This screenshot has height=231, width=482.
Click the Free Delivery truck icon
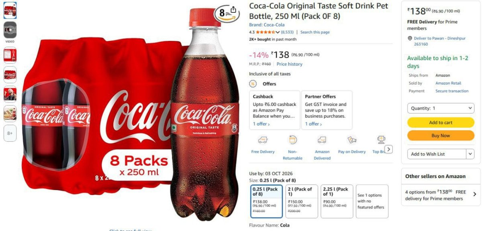pos(263,140)
